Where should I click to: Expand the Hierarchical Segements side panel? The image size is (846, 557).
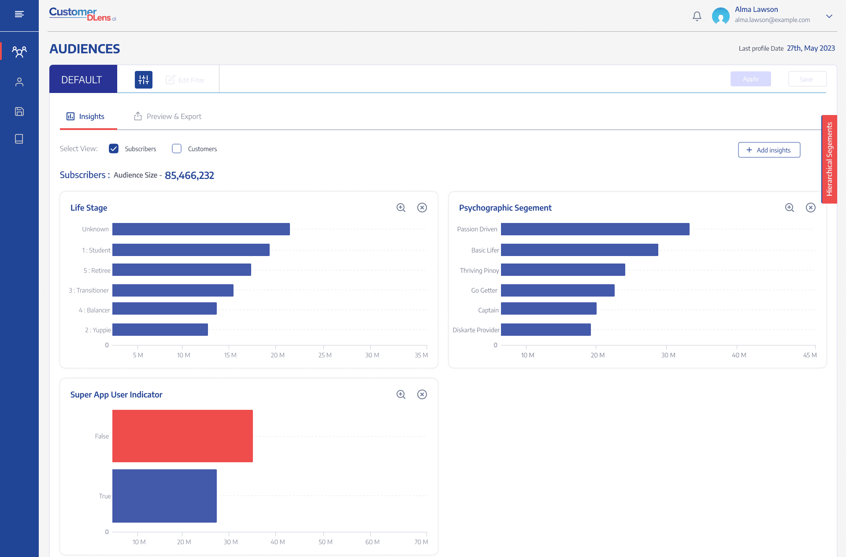(829, 159)
